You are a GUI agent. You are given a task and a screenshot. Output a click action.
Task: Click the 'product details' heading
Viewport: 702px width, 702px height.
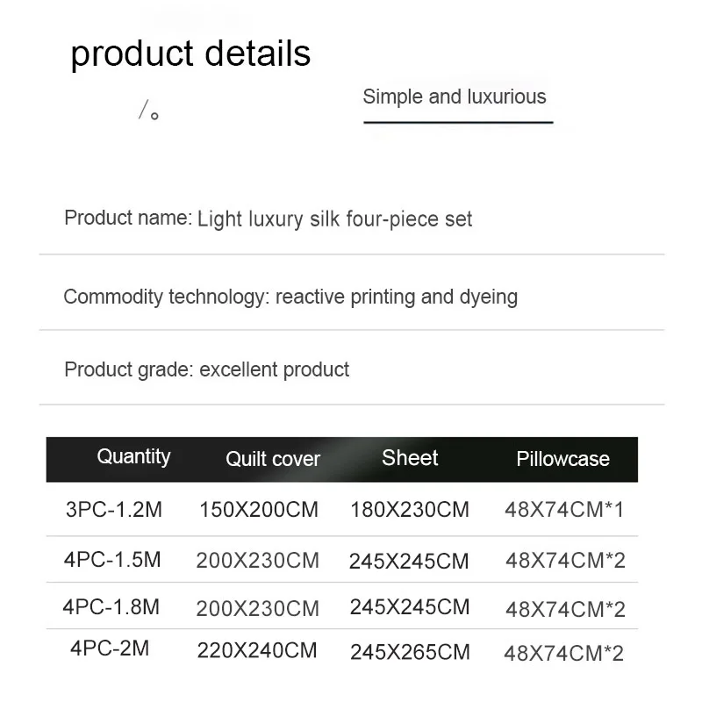click(x=190, y=54)
